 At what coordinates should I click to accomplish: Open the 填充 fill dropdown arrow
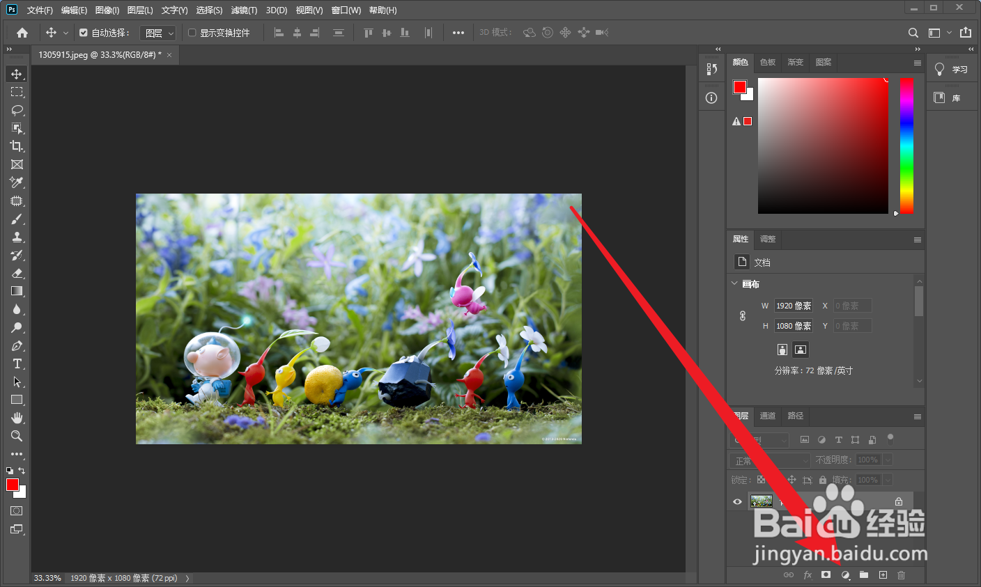[x=888, y=480]
